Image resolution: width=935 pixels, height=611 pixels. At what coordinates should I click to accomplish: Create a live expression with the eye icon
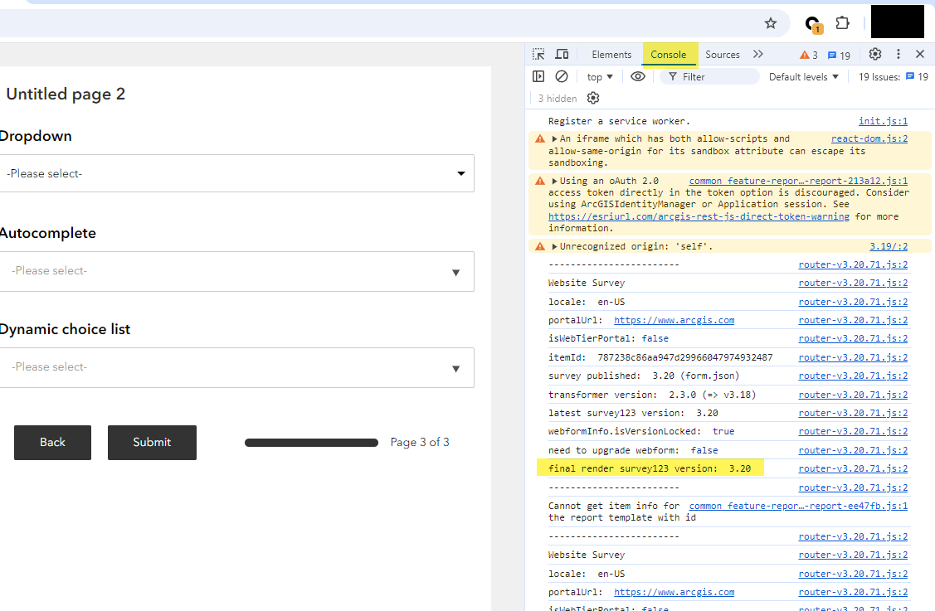(x=638, y=76)
